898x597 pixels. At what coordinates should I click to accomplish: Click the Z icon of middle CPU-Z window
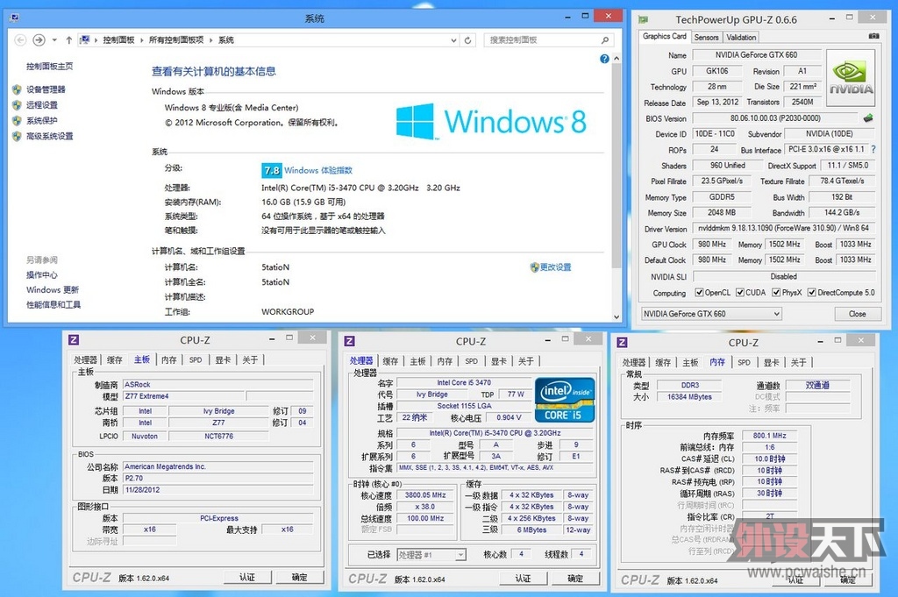click(349, 341)
